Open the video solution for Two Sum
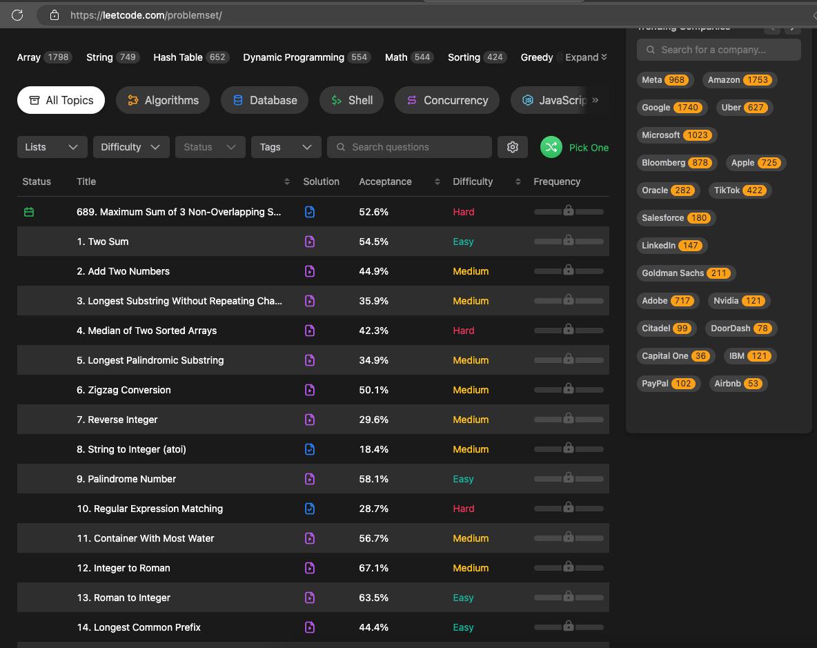The image size is (817, 648). 310,242
